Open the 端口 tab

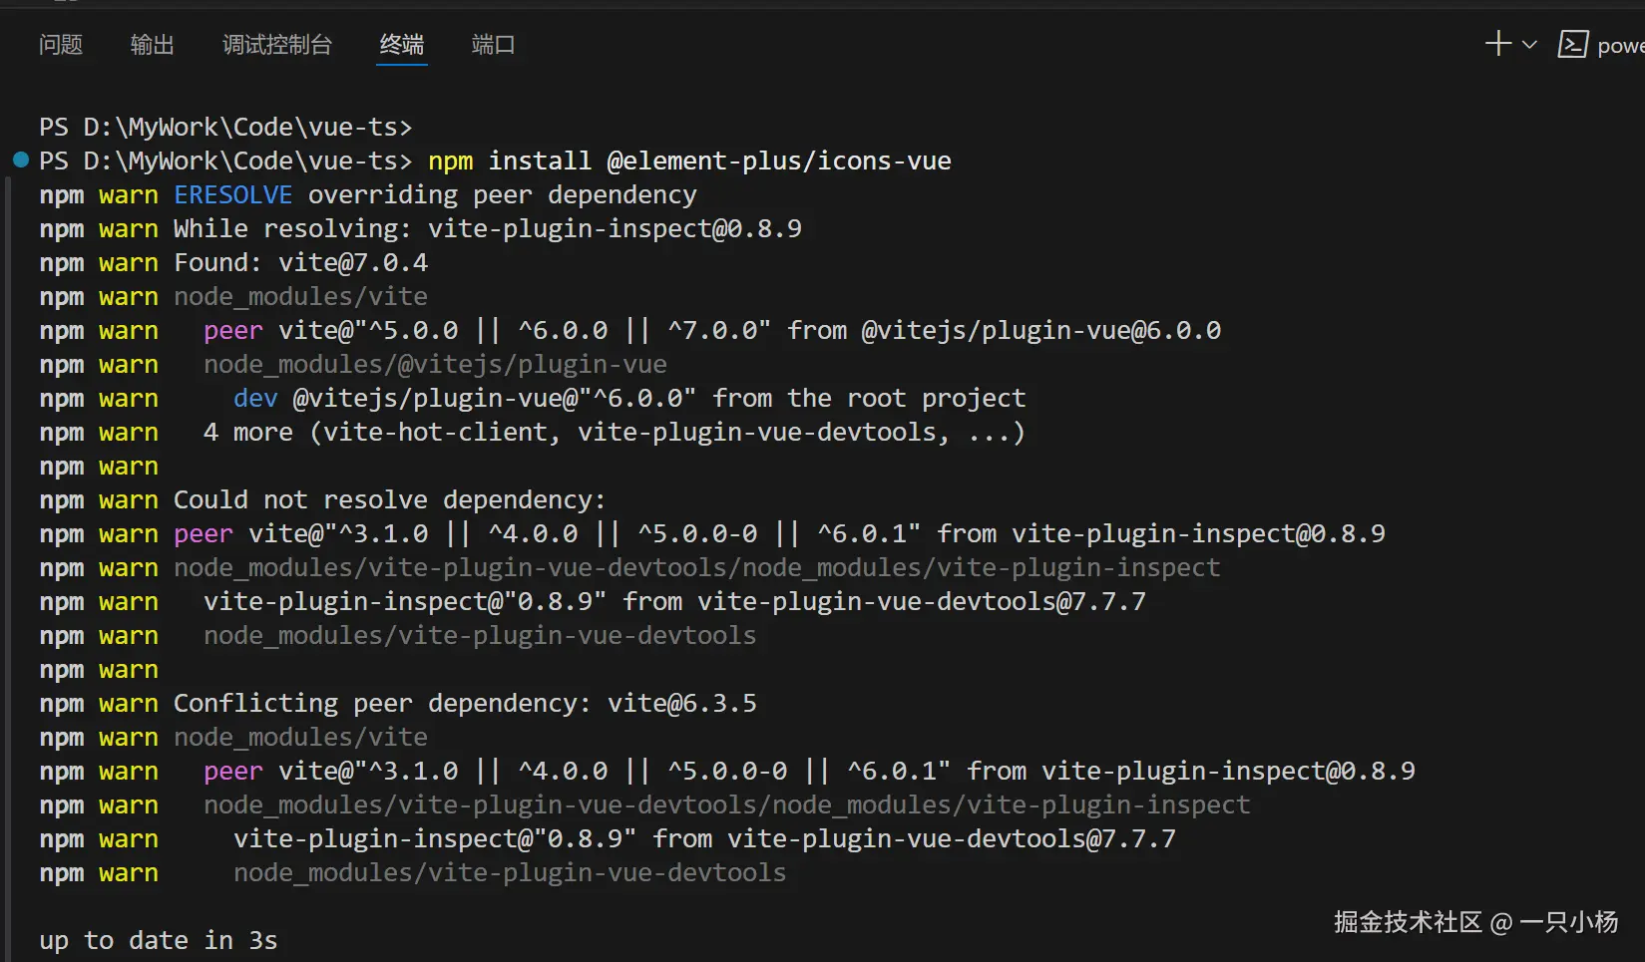point(493,45)
